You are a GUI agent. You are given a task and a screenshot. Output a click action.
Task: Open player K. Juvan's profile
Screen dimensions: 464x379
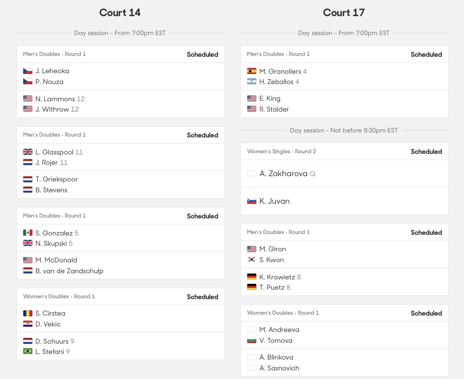click(274, 201)
